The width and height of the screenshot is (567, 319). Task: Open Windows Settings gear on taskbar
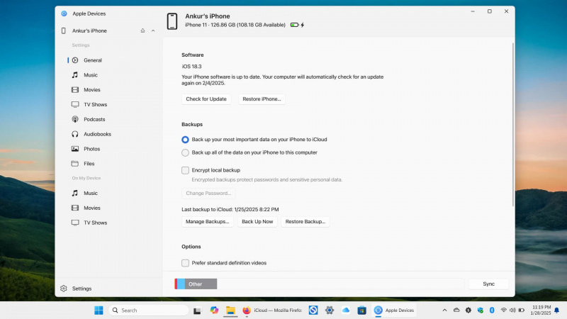click(x=330, y=310)
